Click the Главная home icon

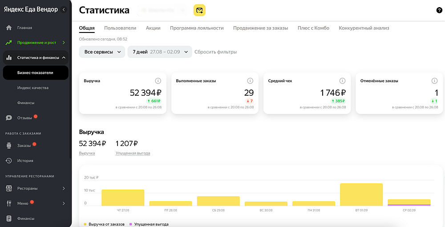tap(9, 28)
